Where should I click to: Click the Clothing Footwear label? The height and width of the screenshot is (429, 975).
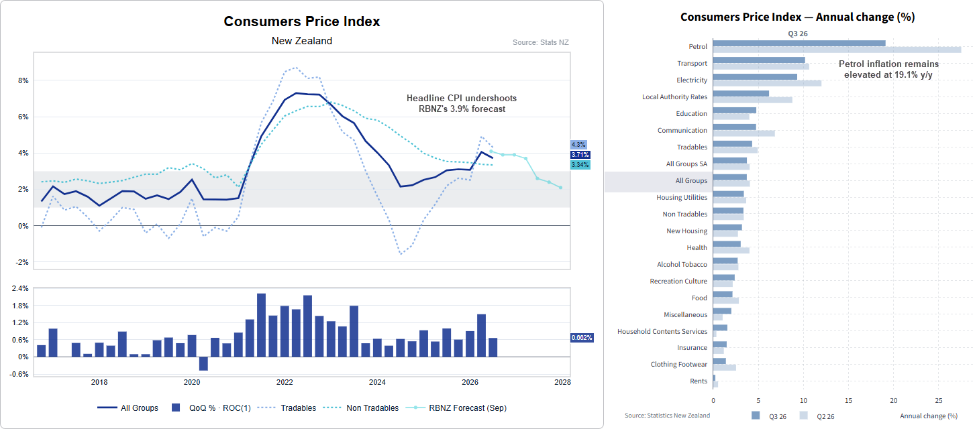coord(679,365)
